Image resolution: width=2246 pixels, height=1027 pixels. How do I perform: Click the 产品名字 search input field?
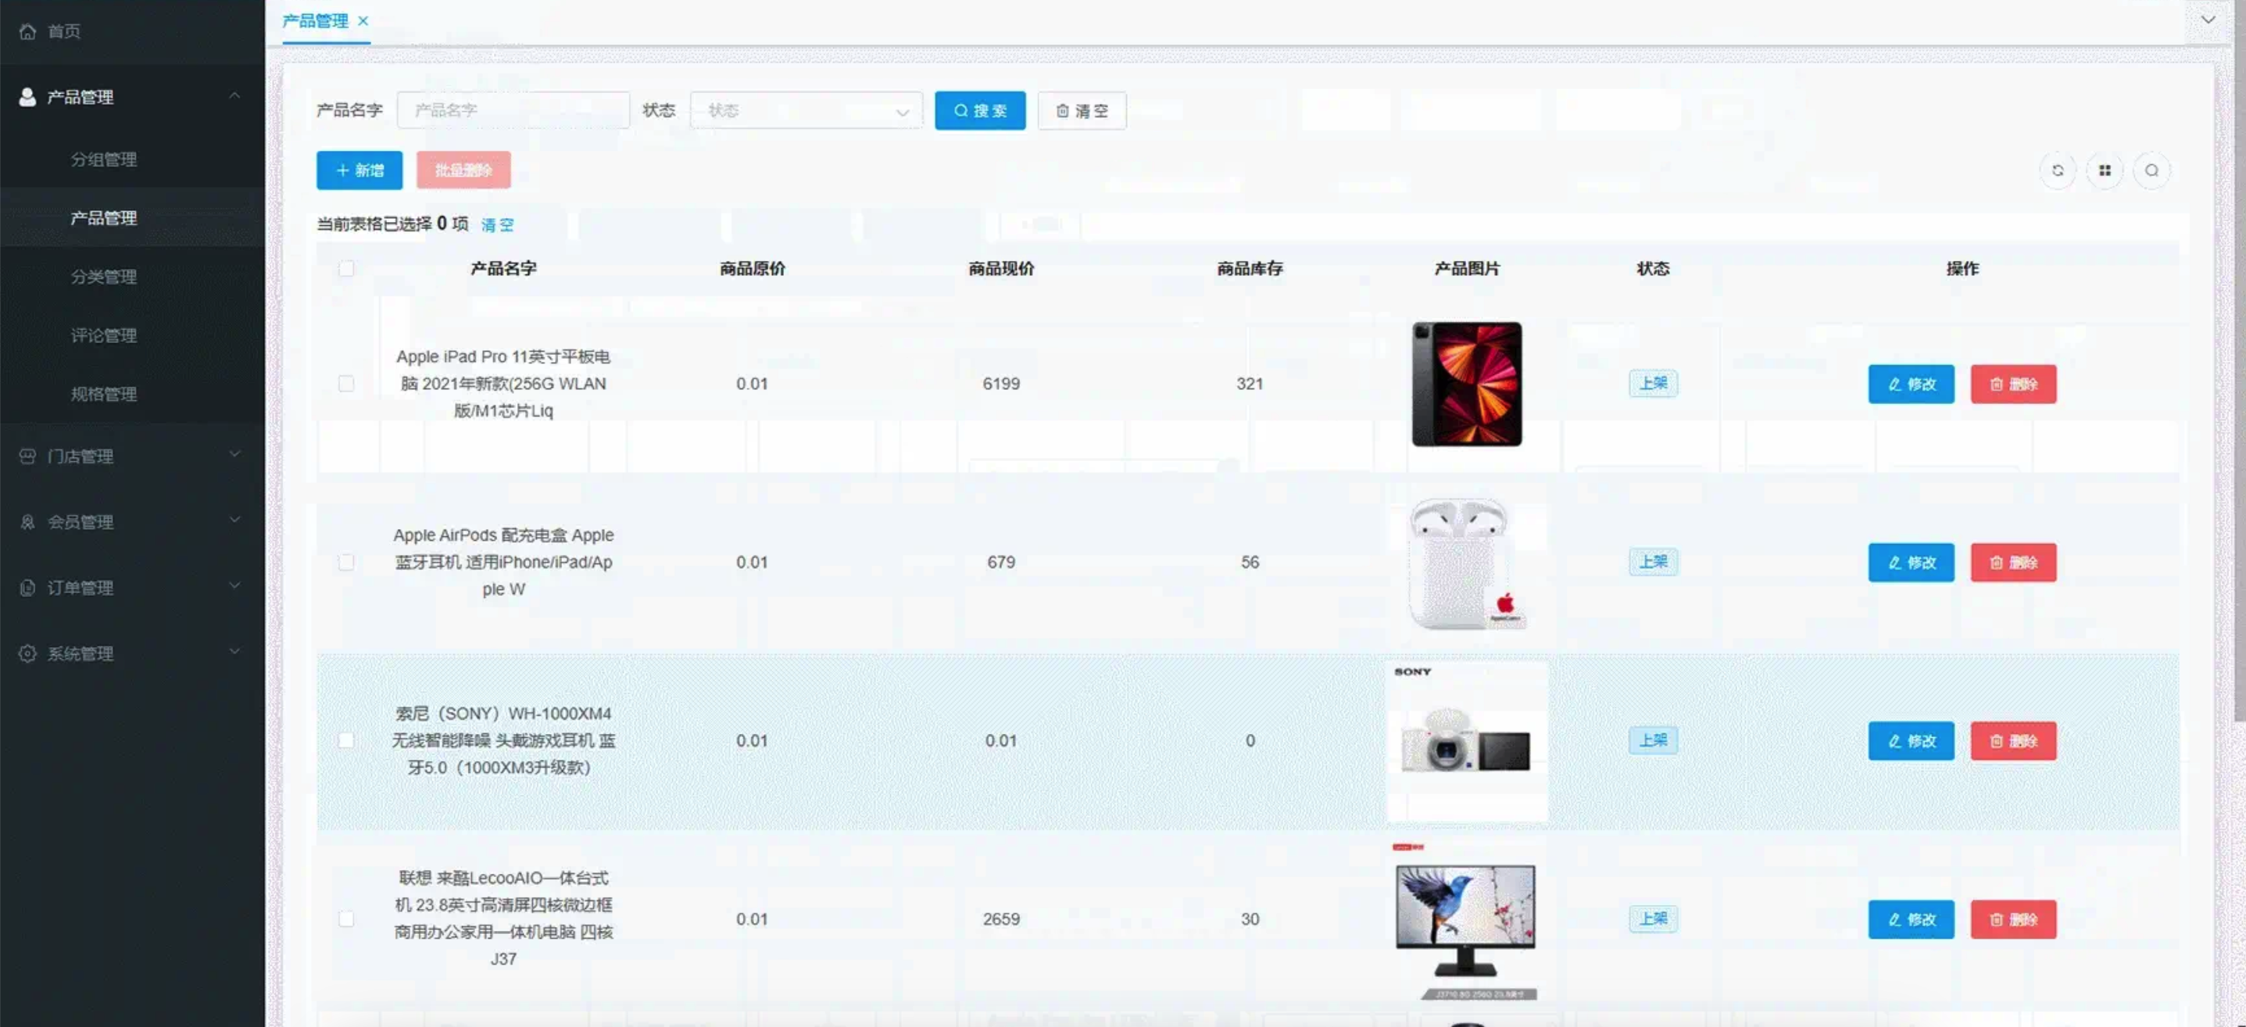(x=513, y=111)
